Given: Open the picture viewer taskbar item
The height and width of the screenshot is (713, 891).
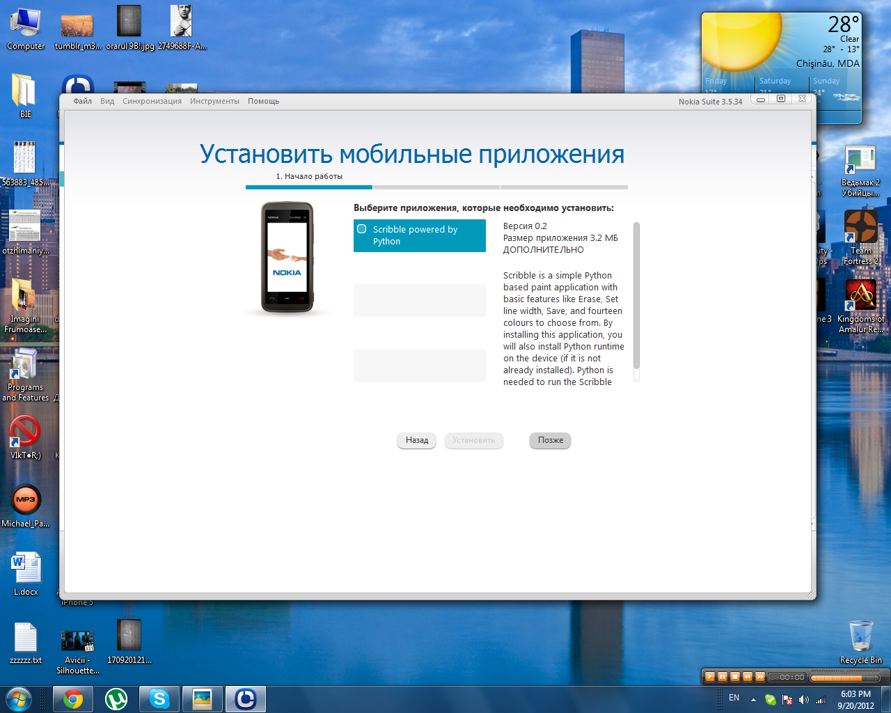Looking at the screenshot, I should tap(203, 698).
